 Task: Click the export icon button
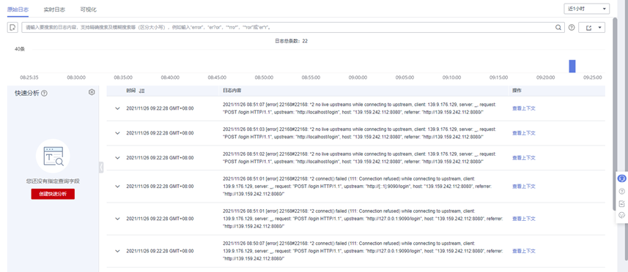(588, 28)
